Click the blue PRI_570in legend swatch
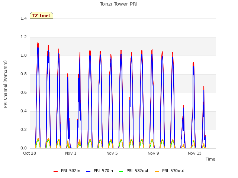Viewport: 238px width, 178px height. pos(89,171)
